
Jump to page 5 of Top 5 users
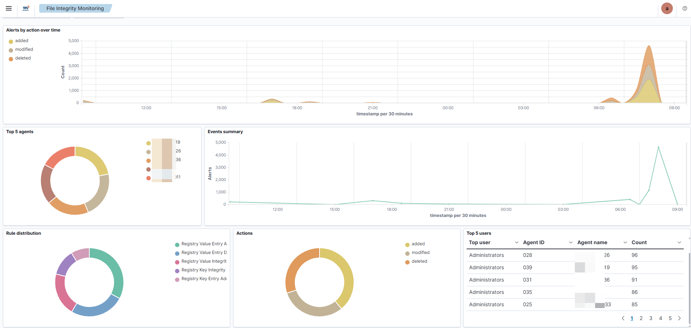(x=670, y=318)
